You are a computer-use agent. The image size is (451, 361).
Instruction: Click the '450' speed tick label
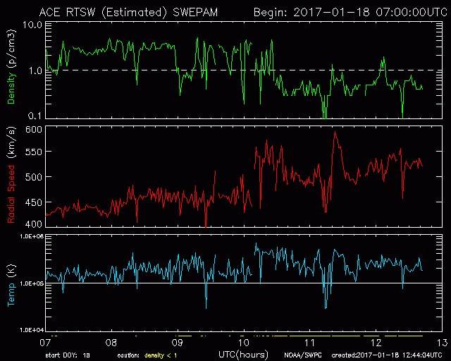pyautogui.click(x=33, y=202)
